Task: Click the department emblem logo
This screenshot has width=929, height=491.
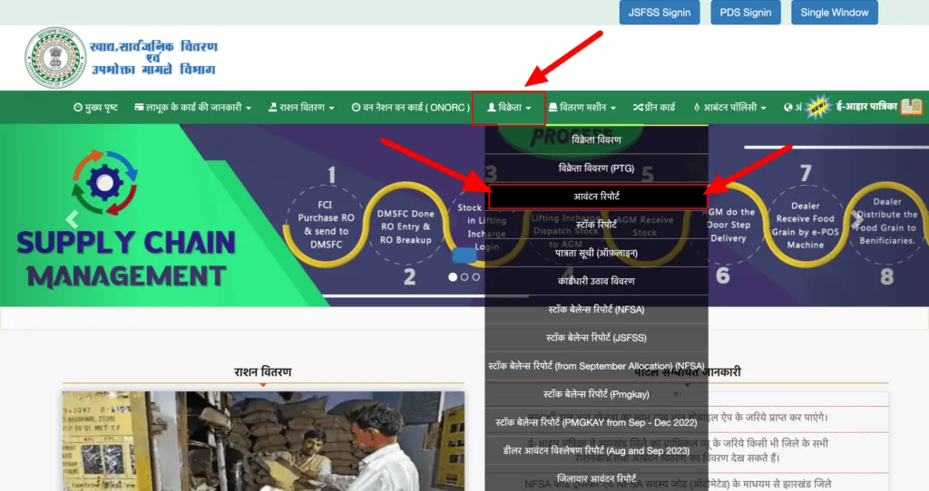Action: pos(55,57)
